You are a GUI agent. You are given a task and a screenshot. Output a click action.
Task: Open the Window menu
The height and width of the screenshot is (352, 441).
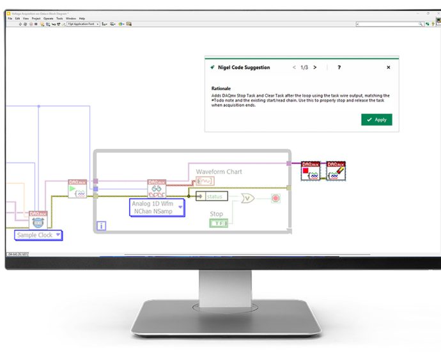click(x=71, y=19)
